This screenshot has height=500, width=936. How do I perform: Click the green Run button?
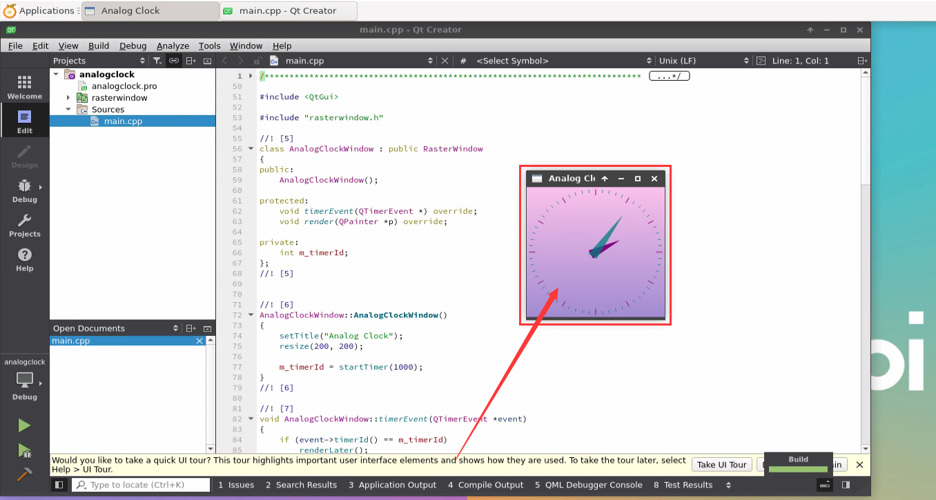tap(24, 426)
